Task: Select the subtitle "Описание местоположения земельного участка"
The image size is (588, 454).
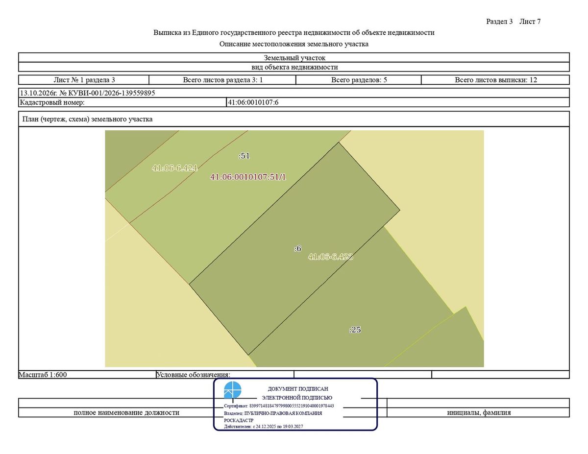Action: 294,44
